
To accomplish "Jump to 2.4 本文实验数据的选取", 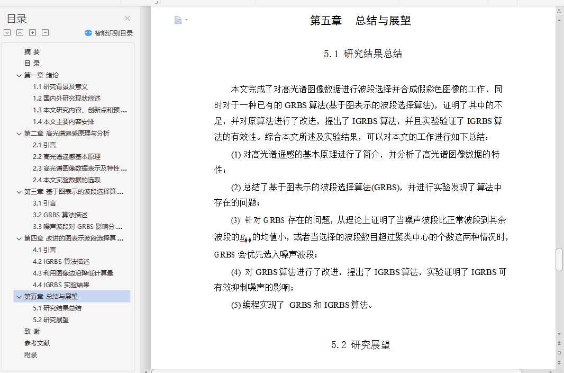I will click(x=67, y=180).
